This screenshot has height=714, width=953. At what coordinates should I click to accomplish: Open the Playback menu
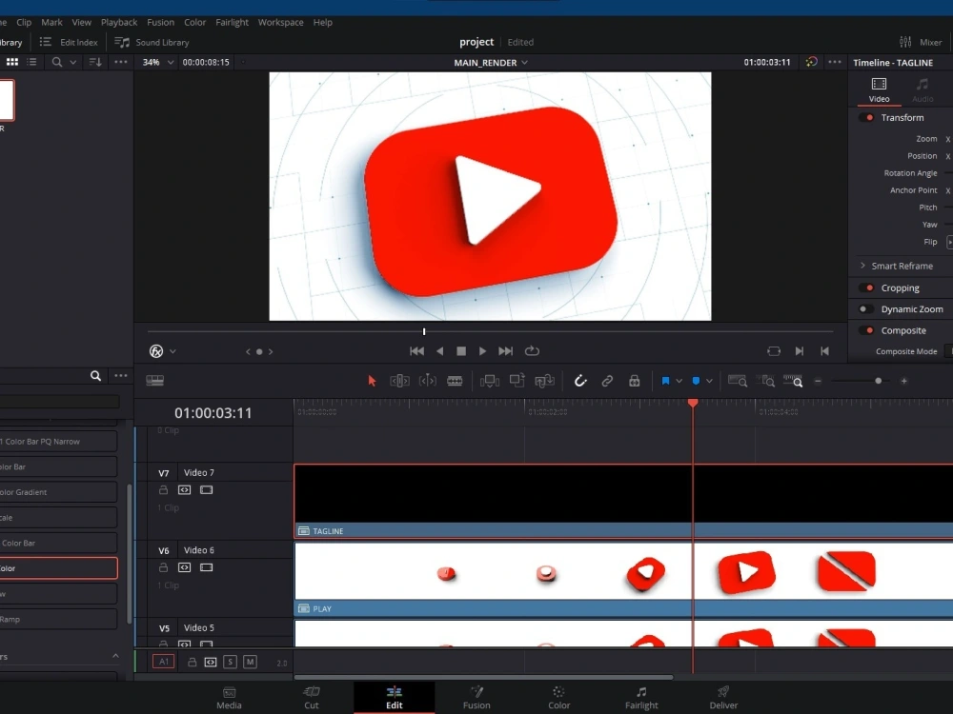[x=119, y=22]
